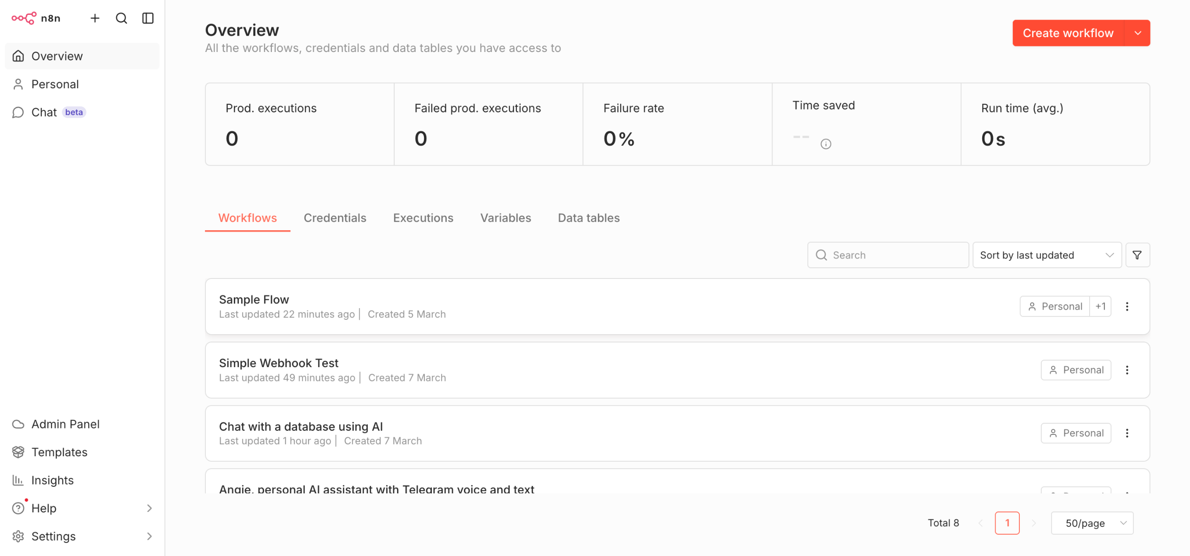Open the workflow filter funnel icon

1137,255
